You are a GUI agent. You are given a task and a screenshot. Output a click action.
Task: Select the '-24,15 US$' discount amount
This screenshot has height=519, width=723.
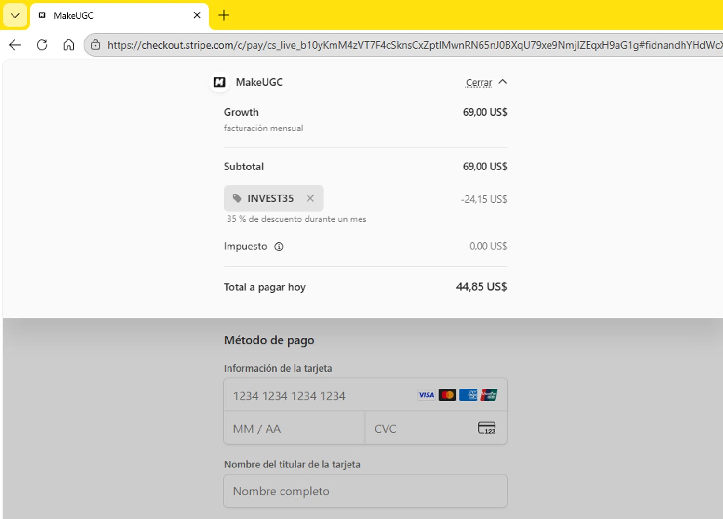pyautogui.click(x=484, y=199)
